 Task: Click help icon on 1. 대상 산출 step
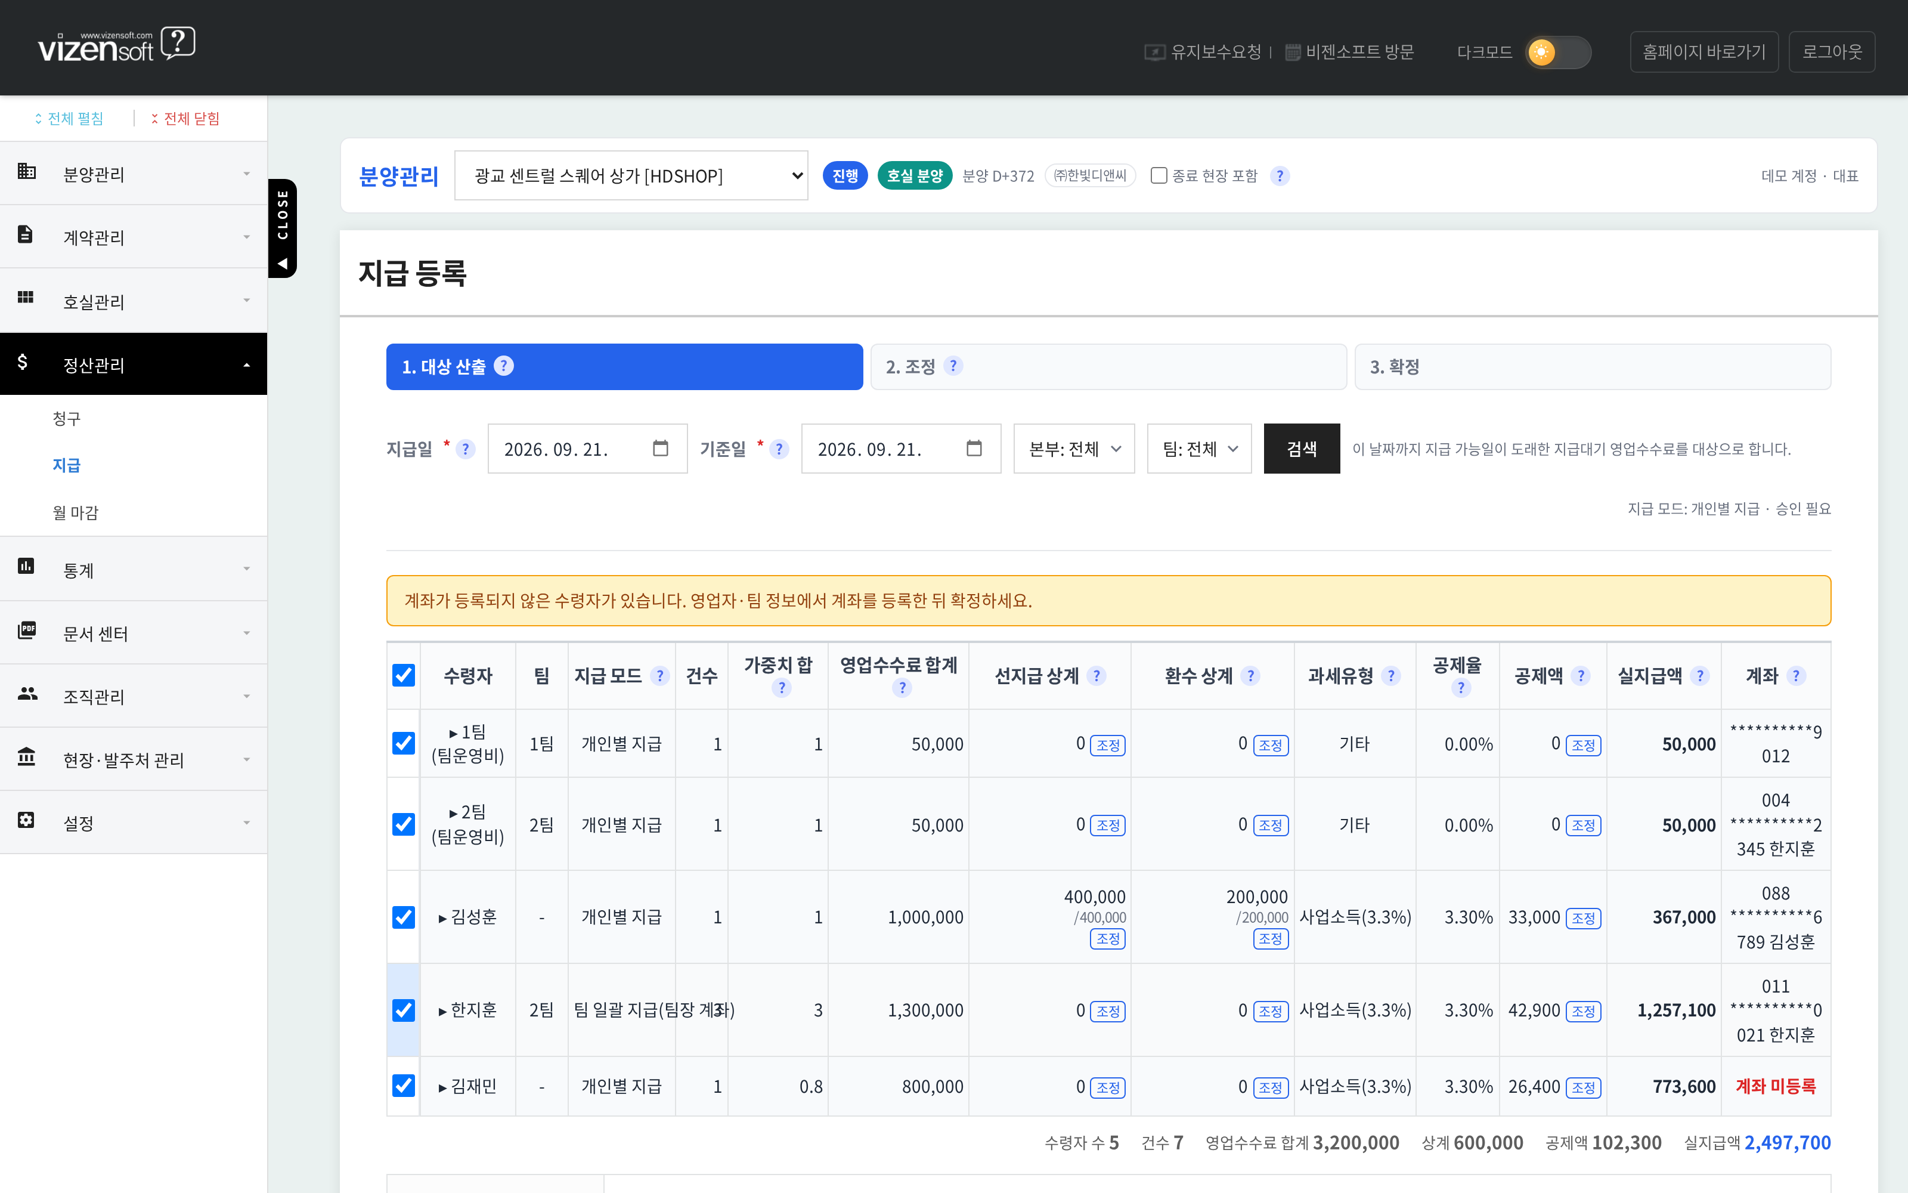pos(504,366)
